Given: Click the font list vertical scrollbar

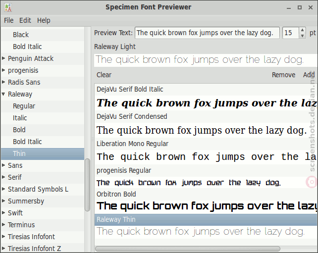Looking at the screenshot, I should click(x=87, y=185).
